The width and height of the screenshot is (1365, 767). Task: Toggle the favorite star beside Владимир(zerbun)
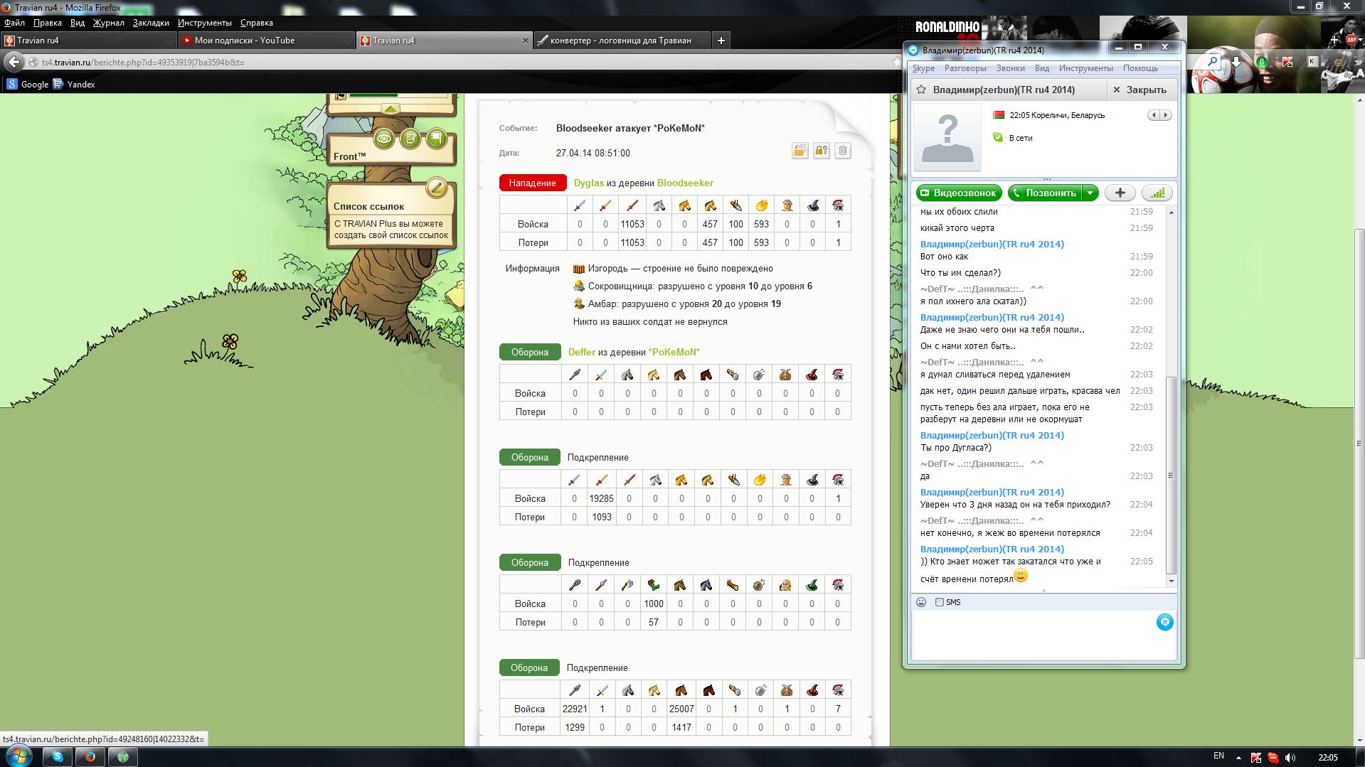click(x=921, y=90)
